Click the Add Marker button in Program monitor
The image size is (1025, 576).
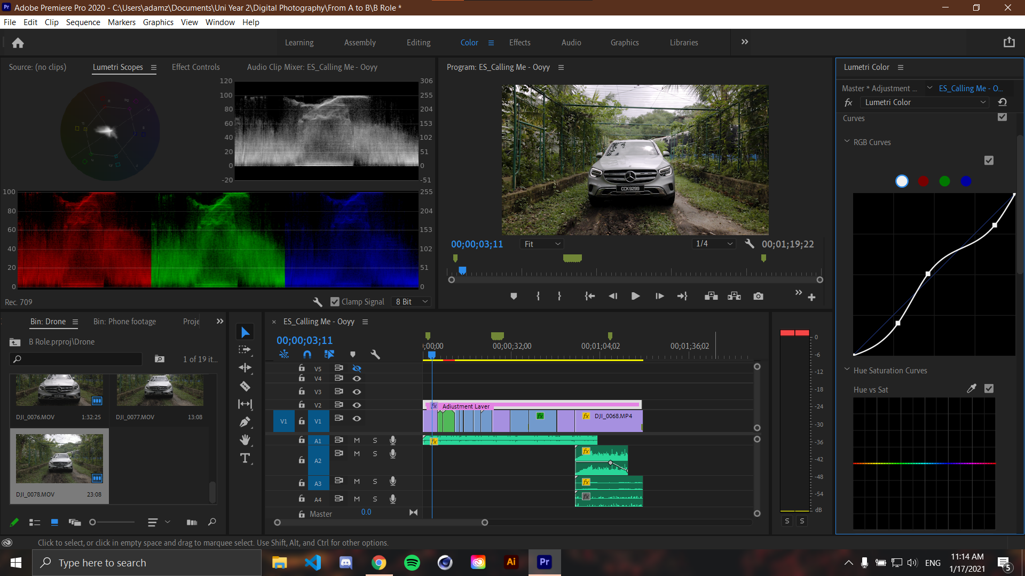click(x=514, y=296)
